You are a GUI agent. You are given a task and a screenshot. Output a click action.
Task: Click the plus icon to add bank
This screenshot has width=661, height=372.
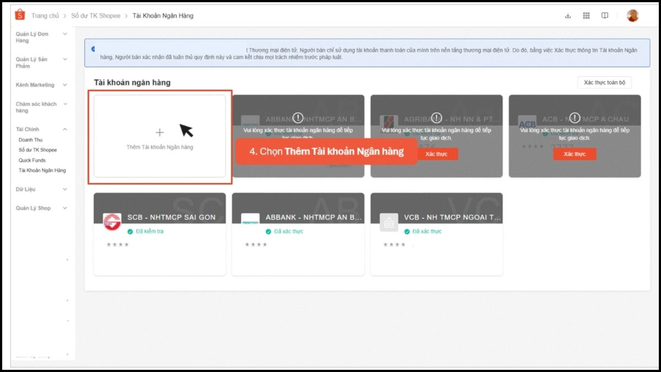pos(160,132)
